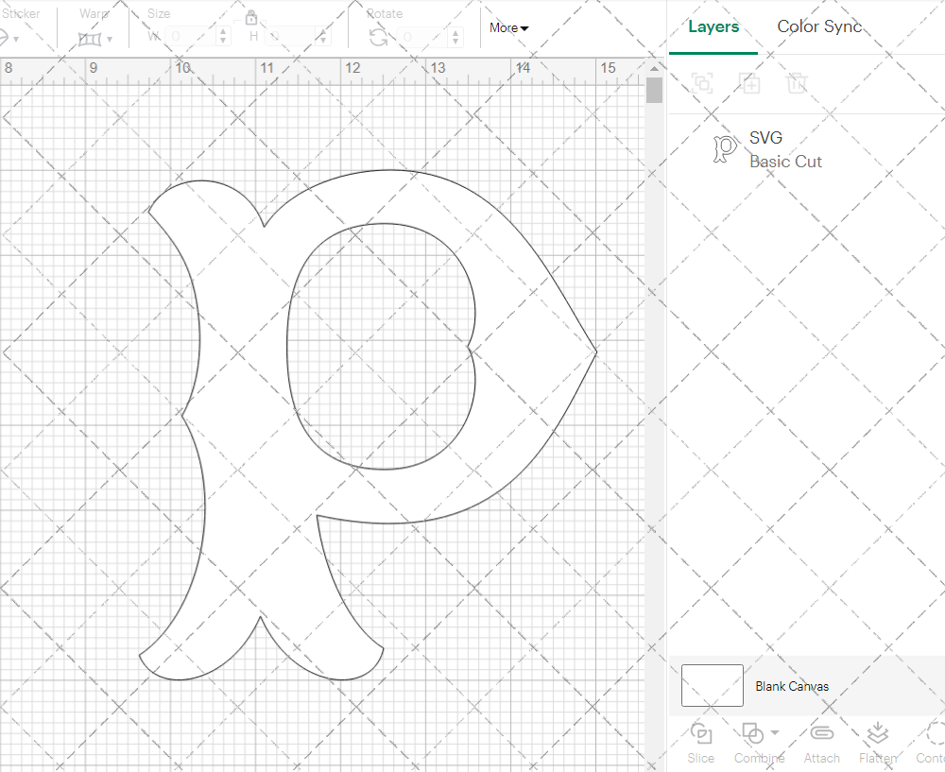
Task: Click the Width (W) size field
Action: (x=191, y=36)
